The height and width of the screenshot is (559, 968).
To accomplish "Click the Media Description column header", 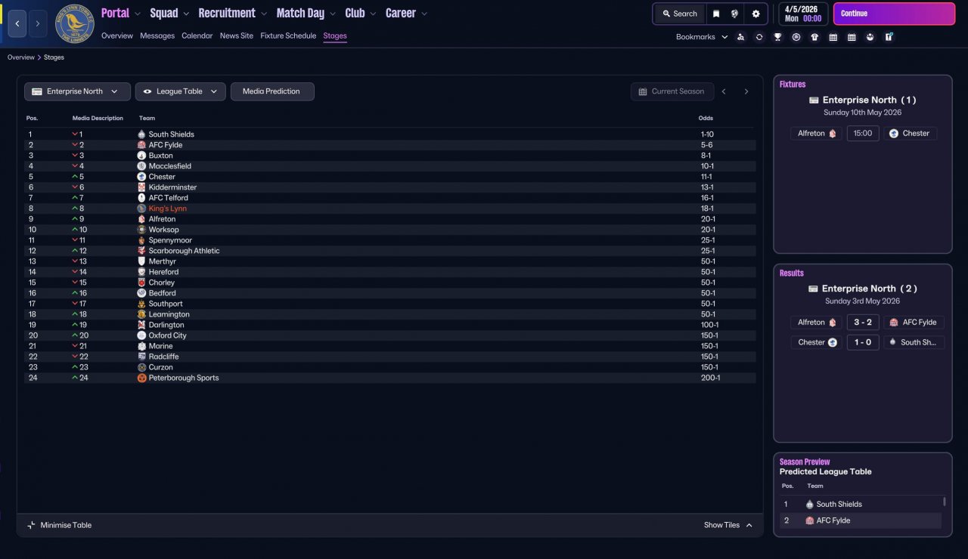I will click(x=98, y=119).
